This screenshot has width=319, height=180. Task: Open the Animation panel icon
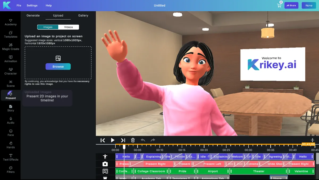click(x=11, y=59)
